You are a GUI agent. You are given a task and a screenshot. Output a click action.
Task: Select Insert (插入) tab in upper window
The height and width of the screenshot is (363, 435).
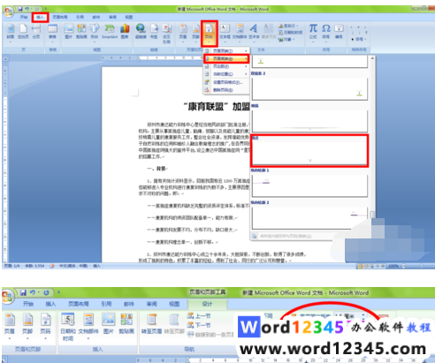pos(40,17)
